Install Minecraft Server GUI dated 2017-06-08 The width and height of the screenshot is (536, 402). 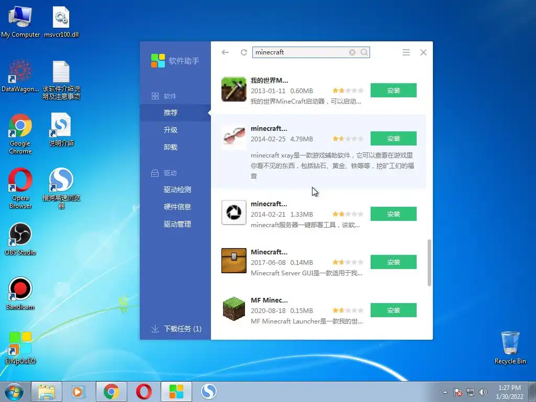coord(394,262)
